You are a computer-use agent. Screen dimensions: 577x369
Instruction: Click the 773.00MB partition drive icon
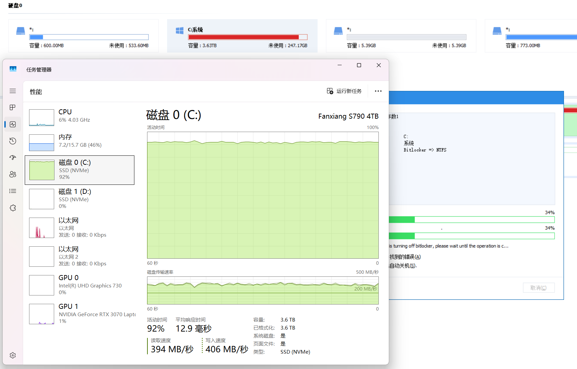497,31
